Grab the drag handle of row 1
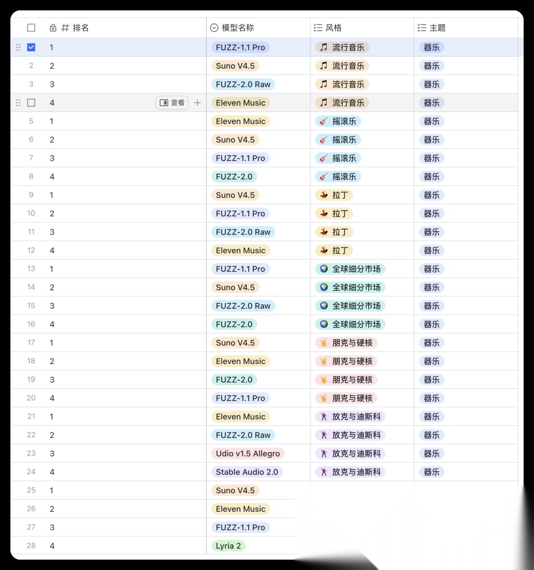Image resolution: width=534 pixels, height=570 pixels. pyautogui.click(x=18, y=47)
